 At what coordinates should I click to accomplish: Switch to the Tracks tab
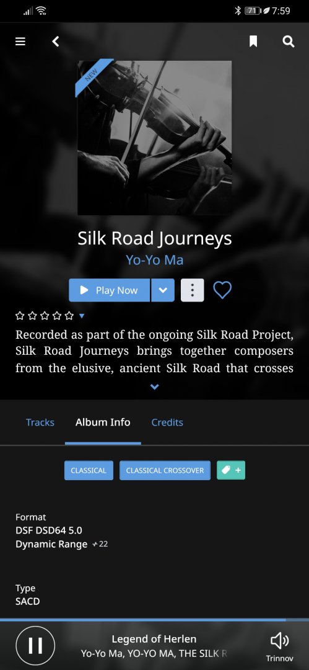(x=40, y=422)
